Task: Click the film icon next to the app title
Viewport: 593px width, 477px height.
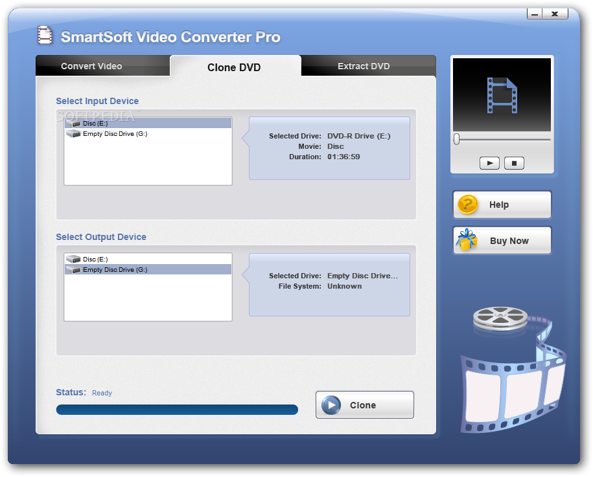Action: point(45,35)
